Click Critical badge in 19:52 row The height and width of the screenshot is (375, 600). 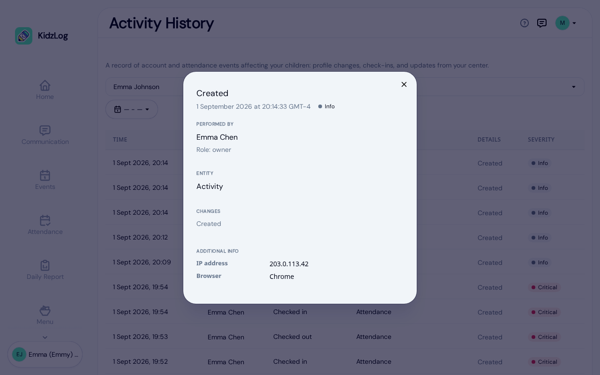click(544, 362)
